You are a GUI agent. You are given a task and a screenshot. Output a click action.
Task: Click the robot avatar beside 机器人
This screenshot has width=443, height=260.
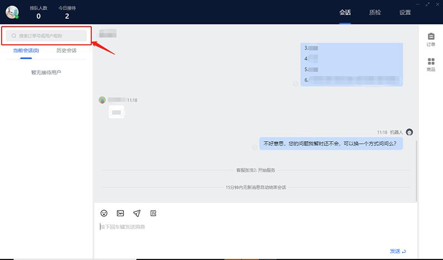pyautogui.click(x=409, y=132)
